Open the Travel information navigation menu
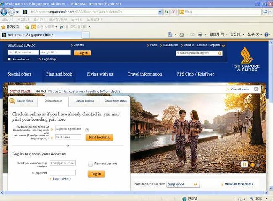 tap(145, 74)
